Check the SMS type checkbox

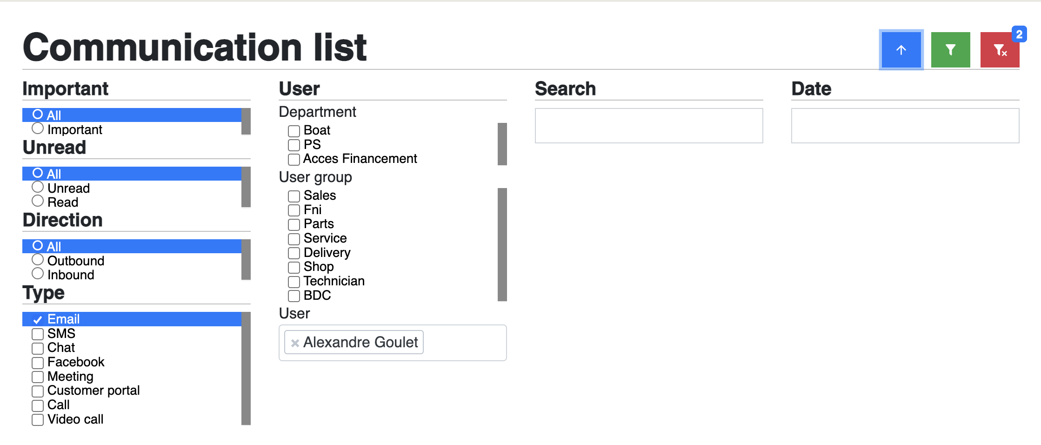tap(38, 334)
